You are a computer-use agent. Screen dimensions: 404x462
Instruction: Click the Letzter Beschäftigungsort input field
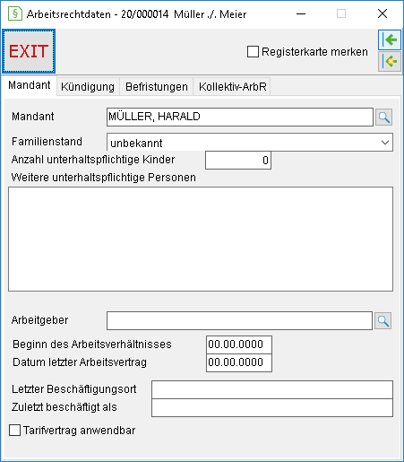(x=272, y=389)
